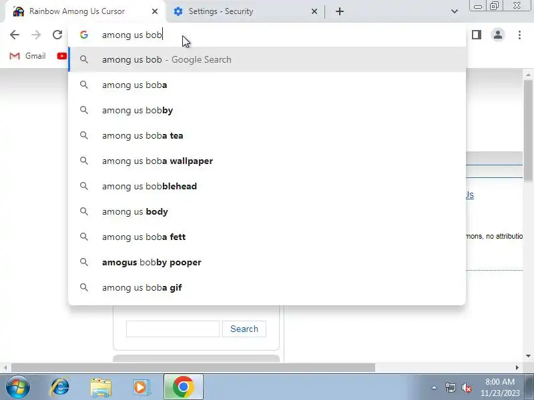Image resolution: width=534 pixels, height=400 pixels.
Task: Click the network tray icon
Action: click(x=450, y=387)
